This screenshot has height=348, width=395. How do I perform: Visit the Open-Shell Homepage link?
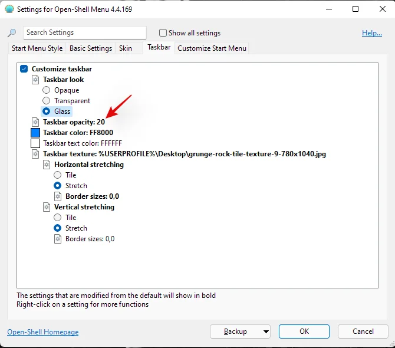pyautogui.click(x=43, y=332)
